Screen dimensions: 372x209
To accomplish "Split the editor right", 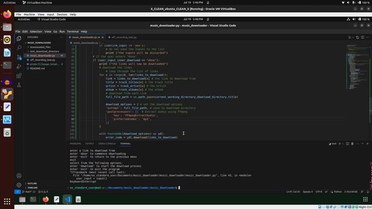I will coord(363,37).
